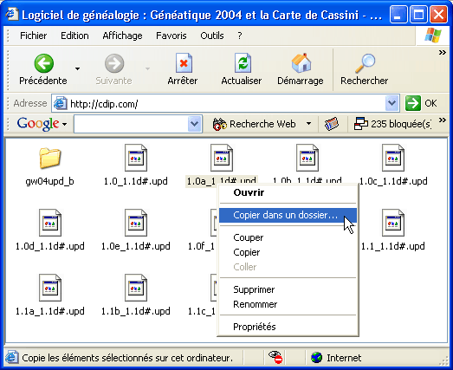
Task: Stop loading with the Arrêter icon
Action: pos(184,62)
